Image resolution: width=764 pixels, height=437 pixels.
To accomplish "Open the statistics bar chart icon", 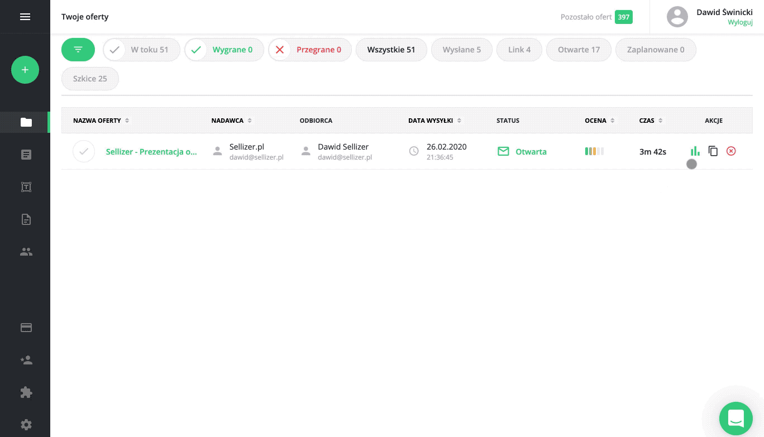I will 695,151.
